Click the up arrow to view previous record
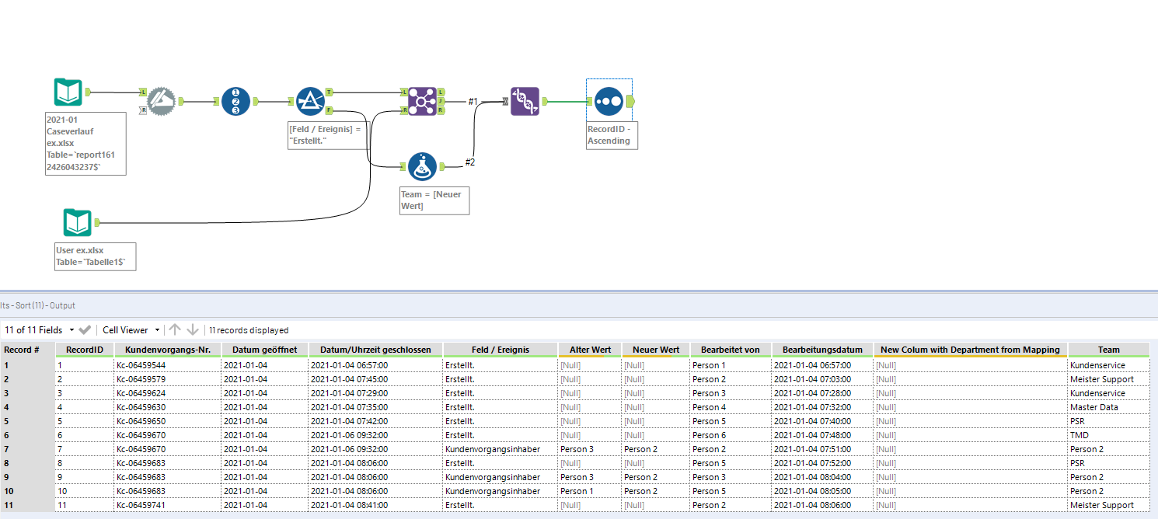Image resolution: width=1158 pixels, height=519 pixels. tap(175, 329)
